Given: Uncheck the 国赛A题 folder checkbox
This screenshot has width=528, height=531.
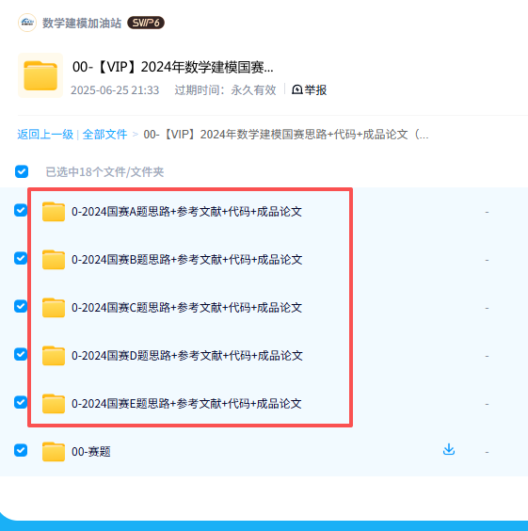Looking at the screenshot, I should (21, 210).
